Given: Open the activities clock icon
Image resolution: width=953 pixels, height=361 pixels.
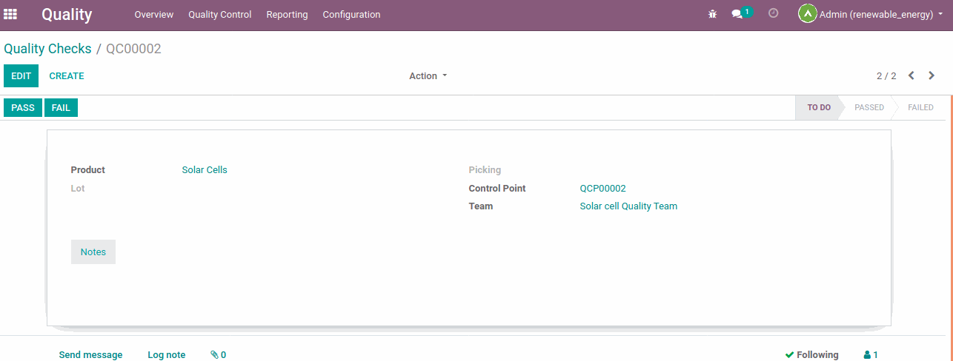Looking at the screenshot, I should pyautogui.click(x=774, y=13).
